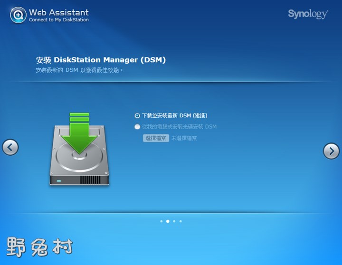Click the 安裝最新的 DSM subtitle text

point(79,70)
